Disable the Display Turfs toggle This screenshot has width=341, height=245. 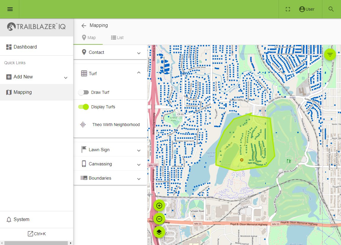pyautogui.click(x=84, y=107)
